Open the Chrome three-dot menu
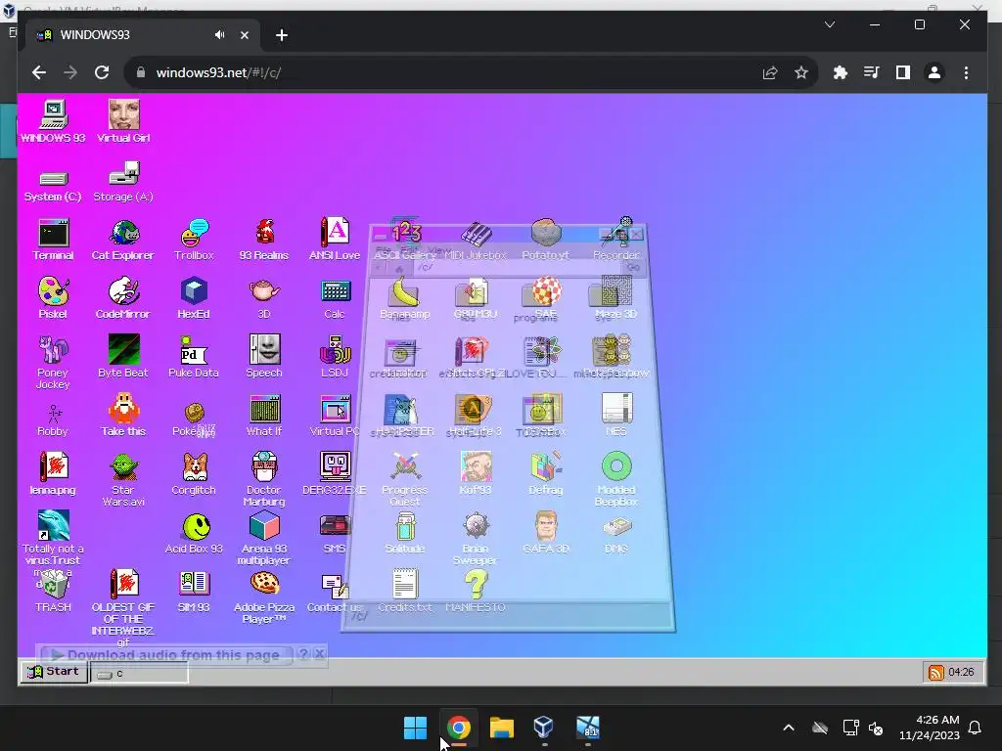This screenshot has width=1002, height=751. (966, 72)
